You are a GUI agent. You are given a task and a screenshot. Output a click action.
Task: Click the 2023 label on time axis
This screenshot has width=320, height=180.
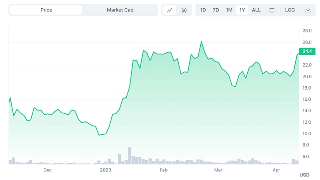pyautogui.click(x=106, y=170)
